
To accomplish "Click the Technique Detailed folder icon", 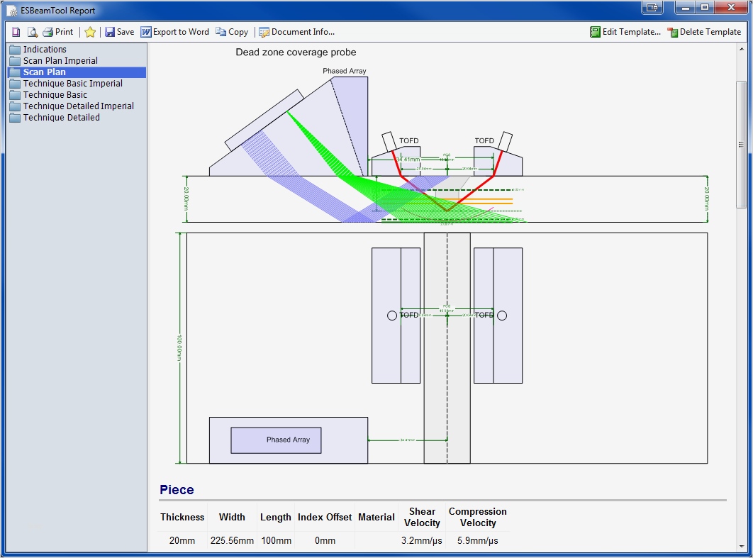I will [15, 118].
